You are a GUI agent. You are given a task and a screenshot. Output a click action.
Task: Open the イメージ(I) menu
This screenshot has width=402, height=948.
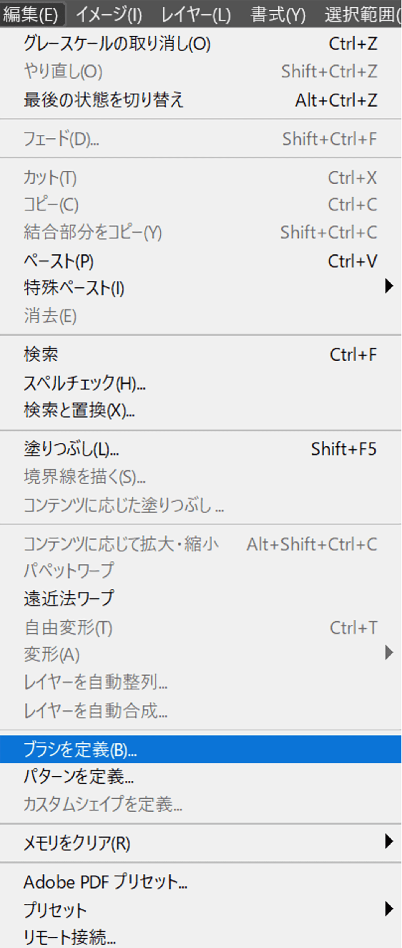pos(109,15)
